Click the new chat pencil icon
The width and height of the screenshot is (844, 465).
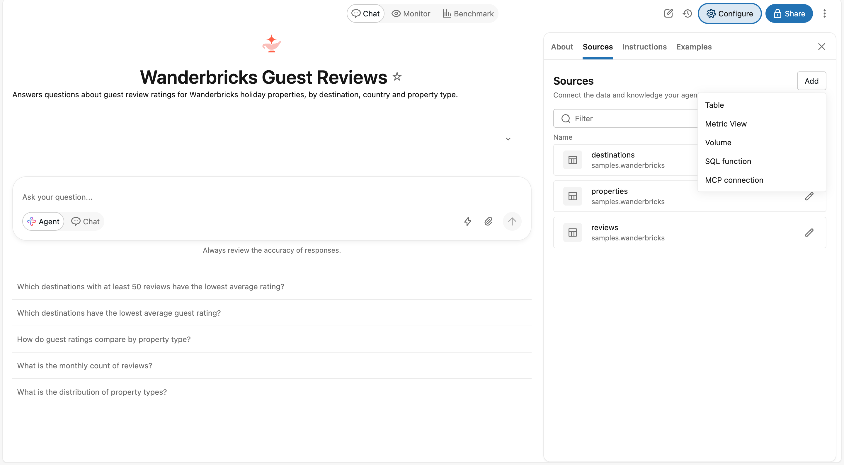[x=668, y=13]
